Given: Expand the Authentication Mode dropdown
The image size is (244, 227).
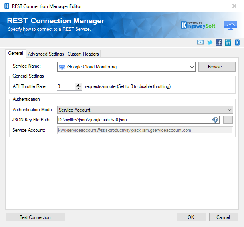Looking at the screenshot, I should point(229,110).
